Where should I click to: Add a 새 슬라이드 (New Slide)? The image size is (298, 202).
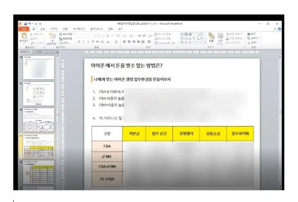(52, 39)
